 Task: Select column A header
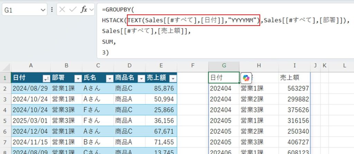[31, 65]
